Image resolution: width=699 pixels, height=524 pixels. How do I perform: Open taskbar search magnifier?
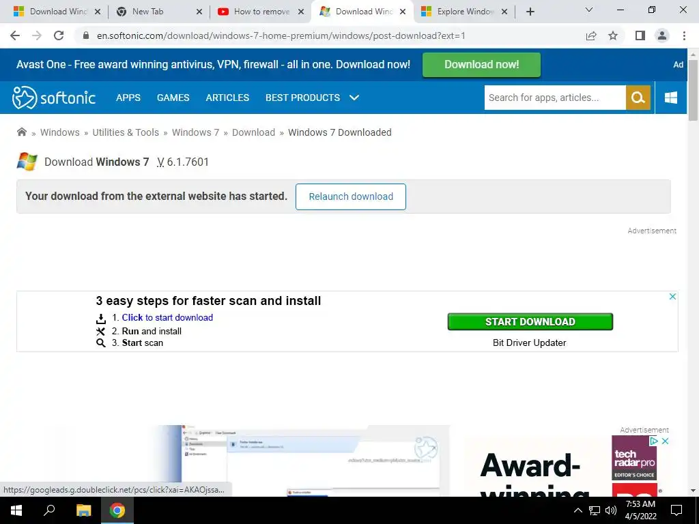click(x=49, y=510)
